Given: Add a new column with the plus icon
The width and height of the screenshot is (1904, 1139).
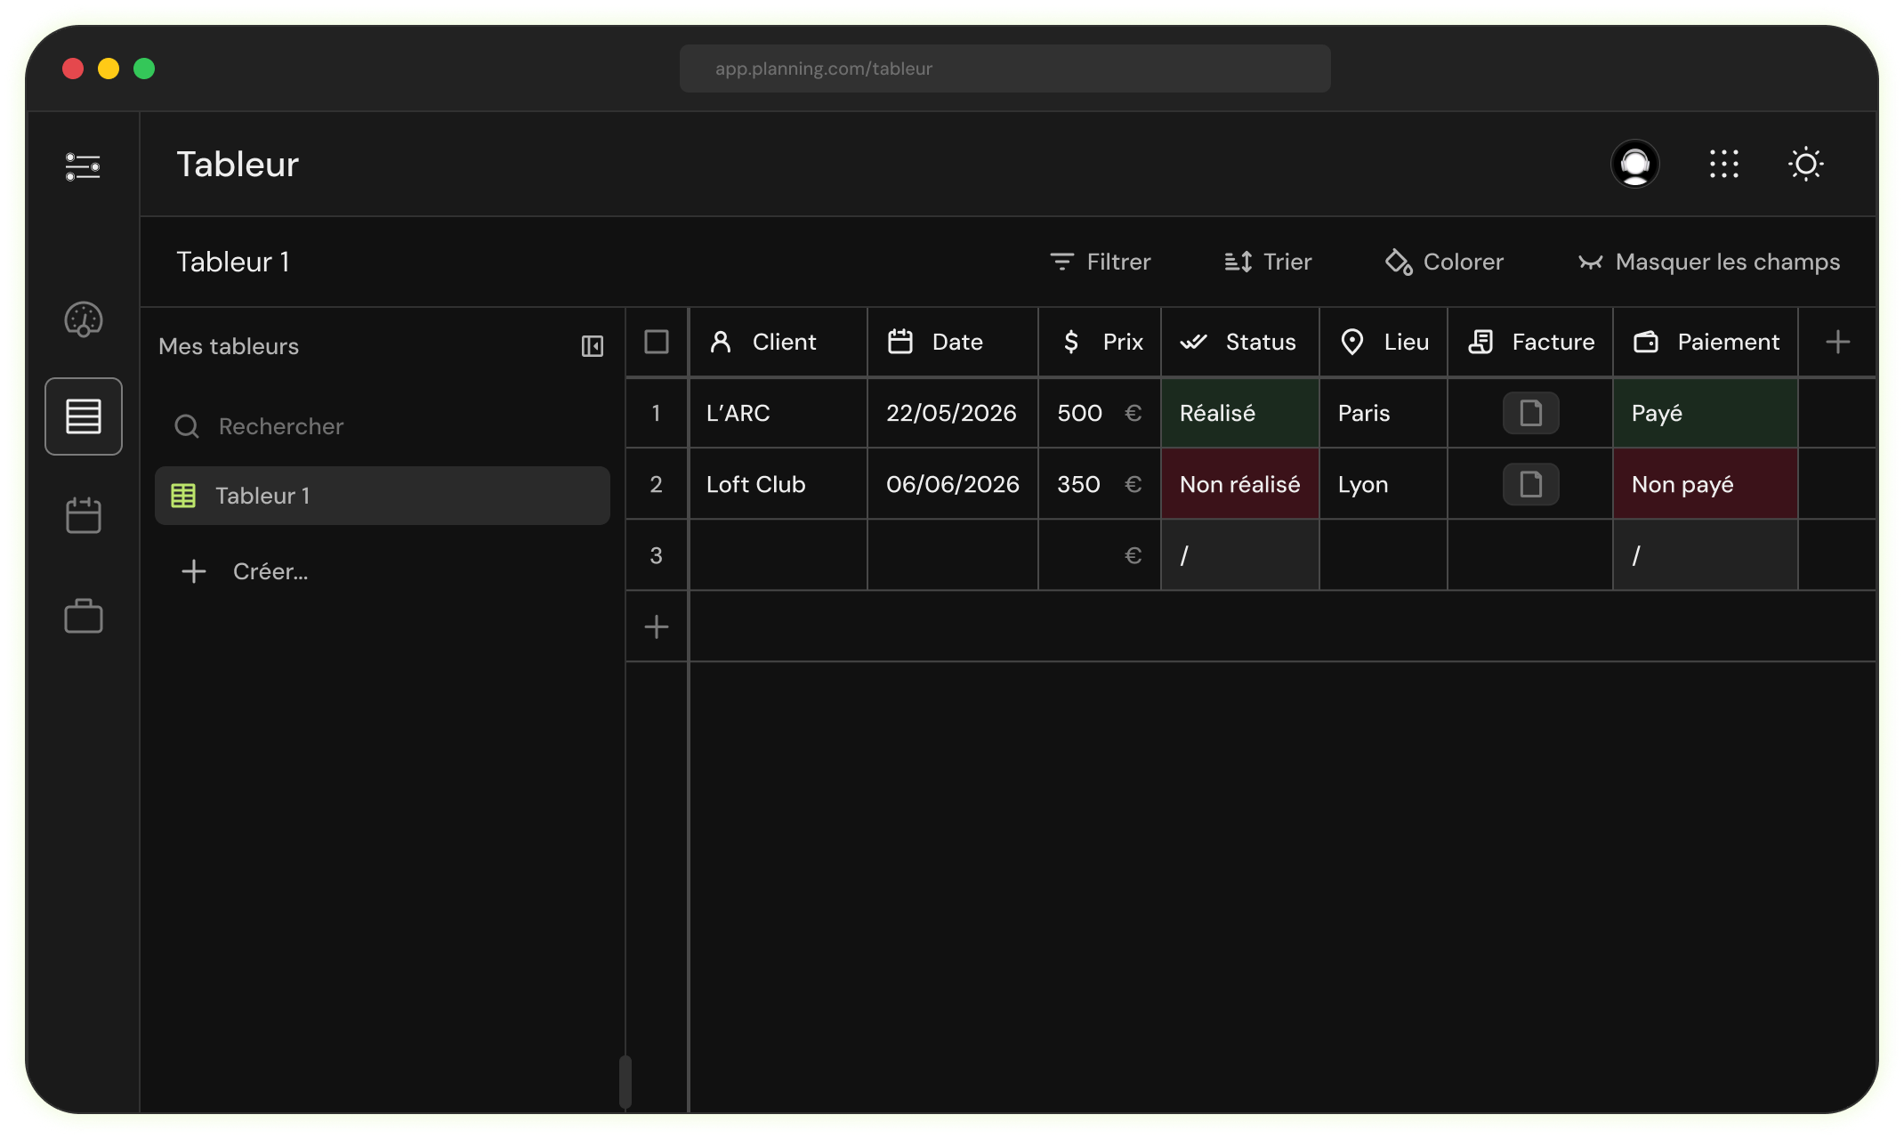Looking at the screenshot, I should (x=1838, y=342).
